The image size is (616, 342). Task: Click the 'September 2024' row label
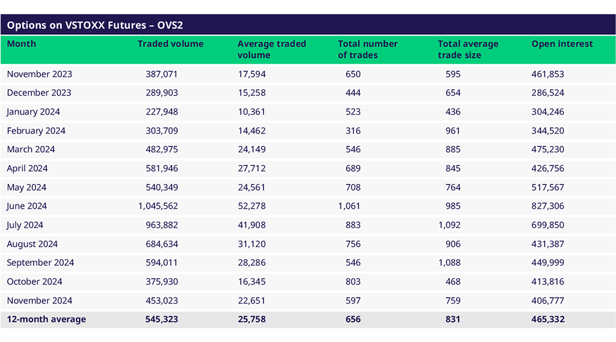pyautogui.click(x=40, y=263)
